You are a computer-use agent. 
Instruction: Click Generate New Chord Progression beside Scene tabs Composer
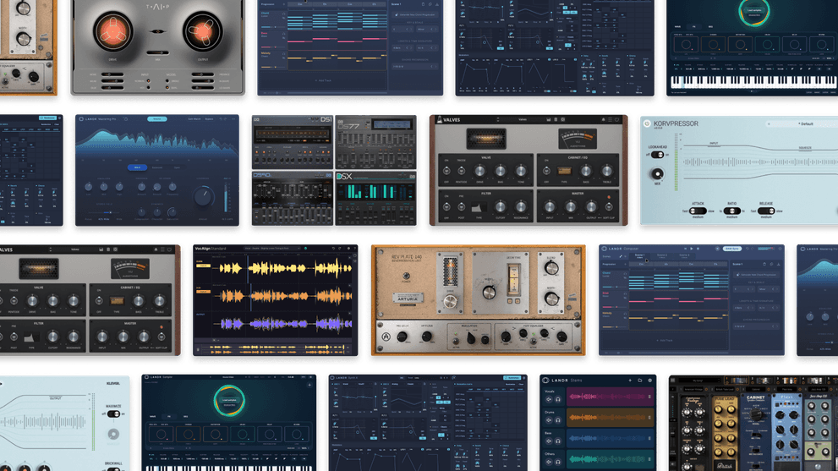pyautogui.click(x=756, y=275)
